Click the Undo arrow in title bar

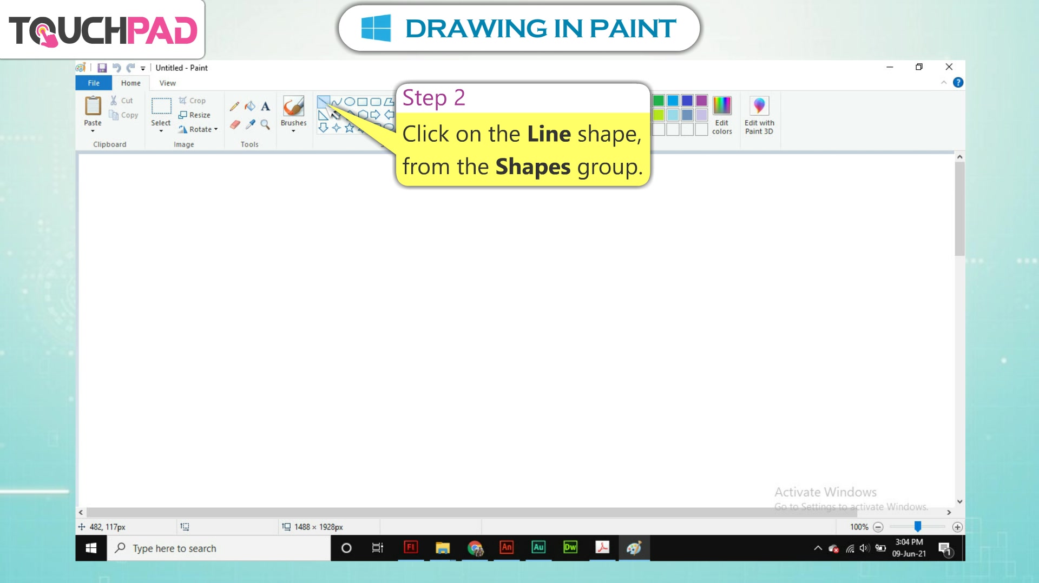coord(116,68)
